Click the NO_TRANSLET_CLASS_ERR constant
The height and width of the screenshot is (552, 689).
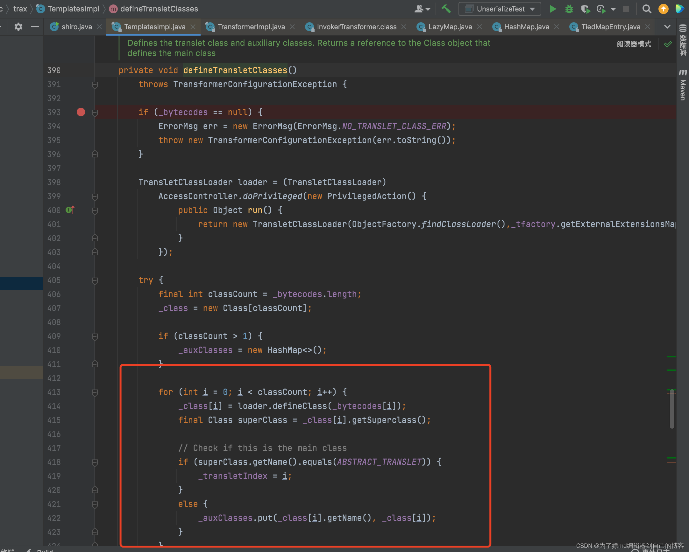(394, 126)
